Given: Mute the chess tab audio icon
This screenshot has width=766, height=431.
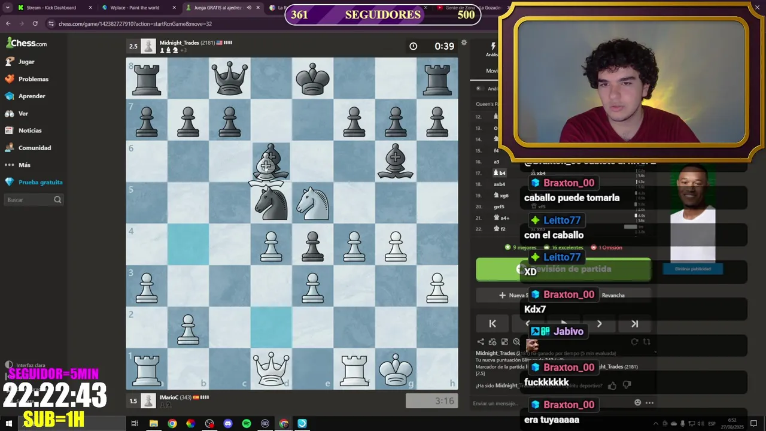Looking at the screenshot, I should 249,8.
